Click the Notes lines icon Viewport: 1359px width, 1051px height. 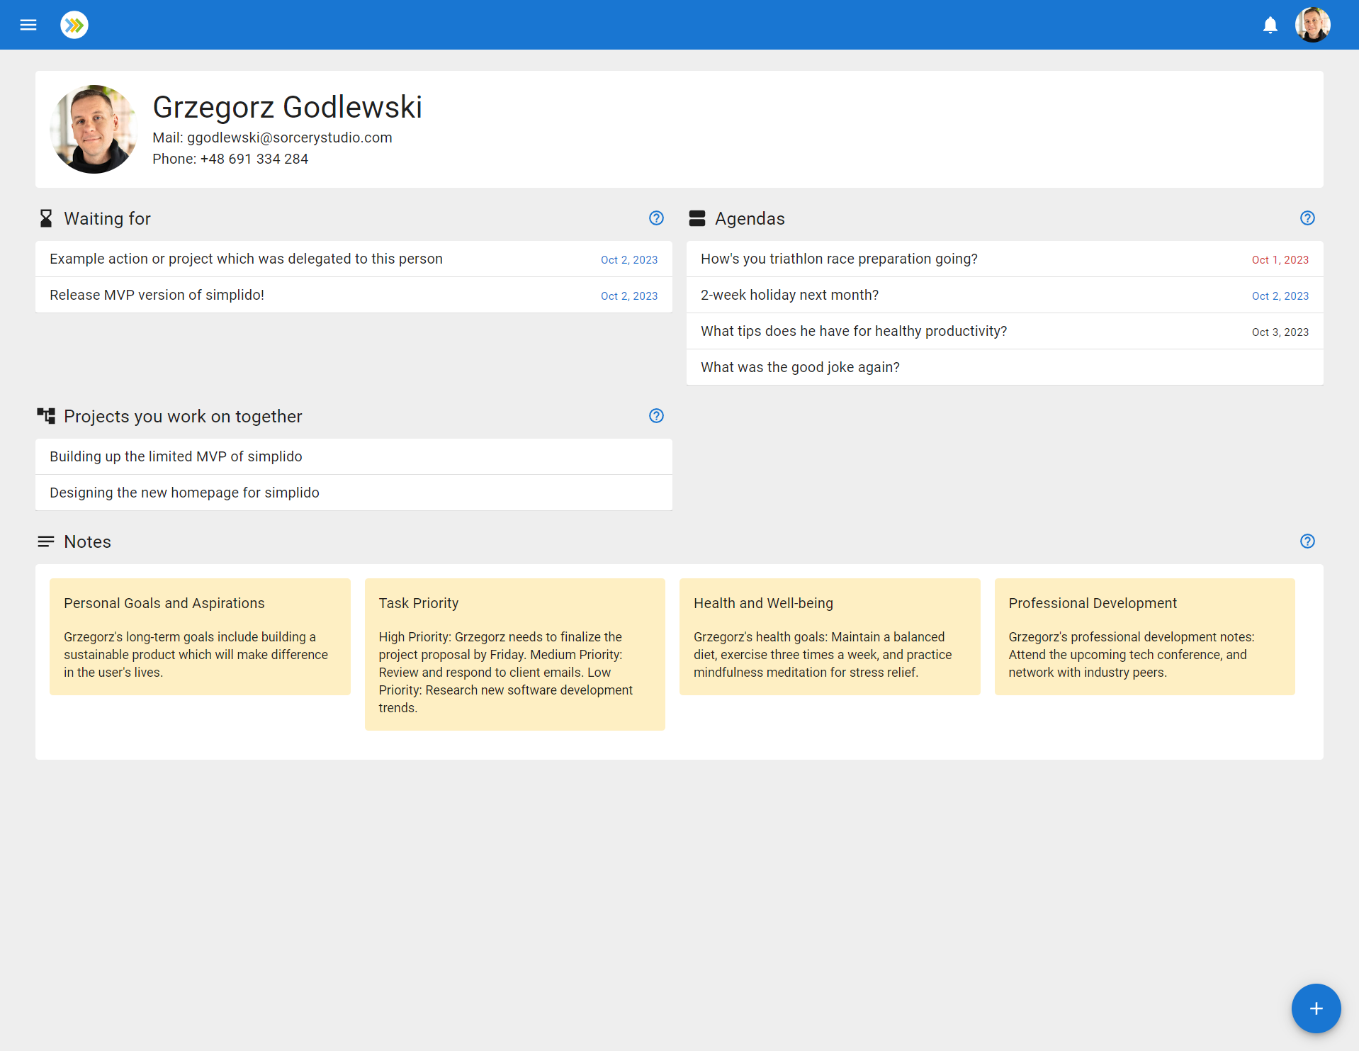click(46, 541)
